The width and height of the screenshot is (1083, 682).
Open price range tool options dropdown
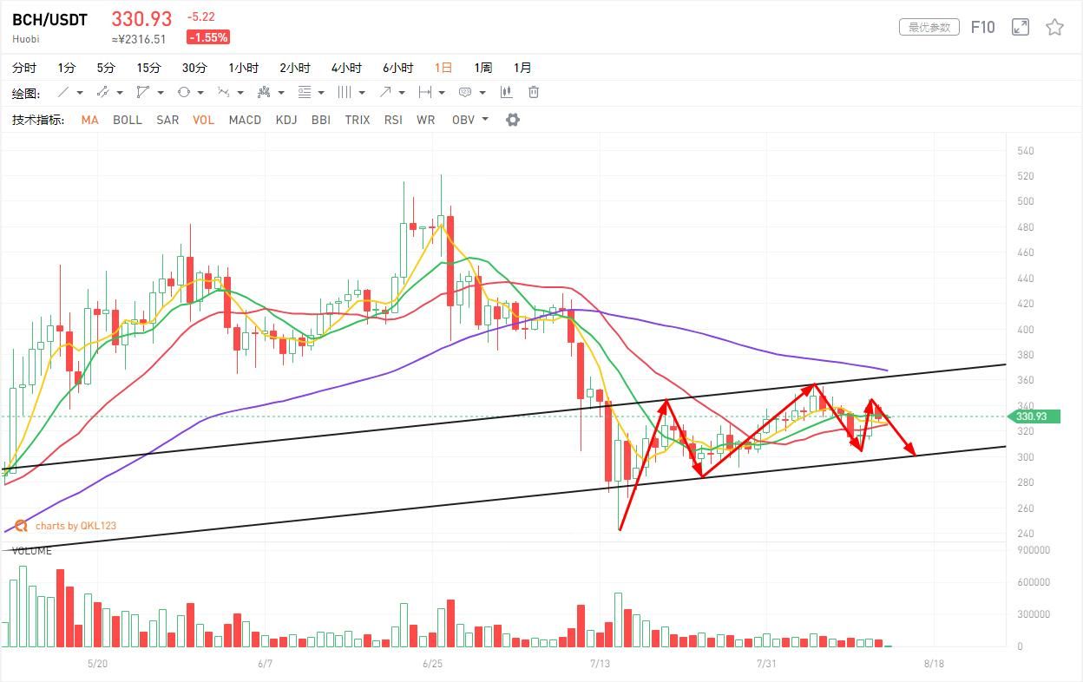(442, 93)
